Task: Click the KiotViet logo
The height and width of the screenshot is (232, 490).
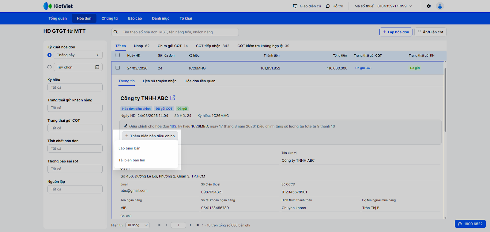Action: click(58, 6)
